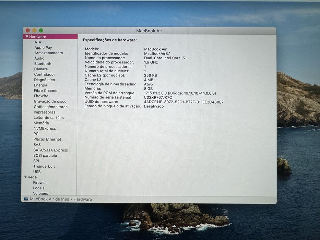Viewport: 320px width, 240px height.
Task: Click the Número de série (sistema) label
Action: pyautogui.click(x=108, y=97)
